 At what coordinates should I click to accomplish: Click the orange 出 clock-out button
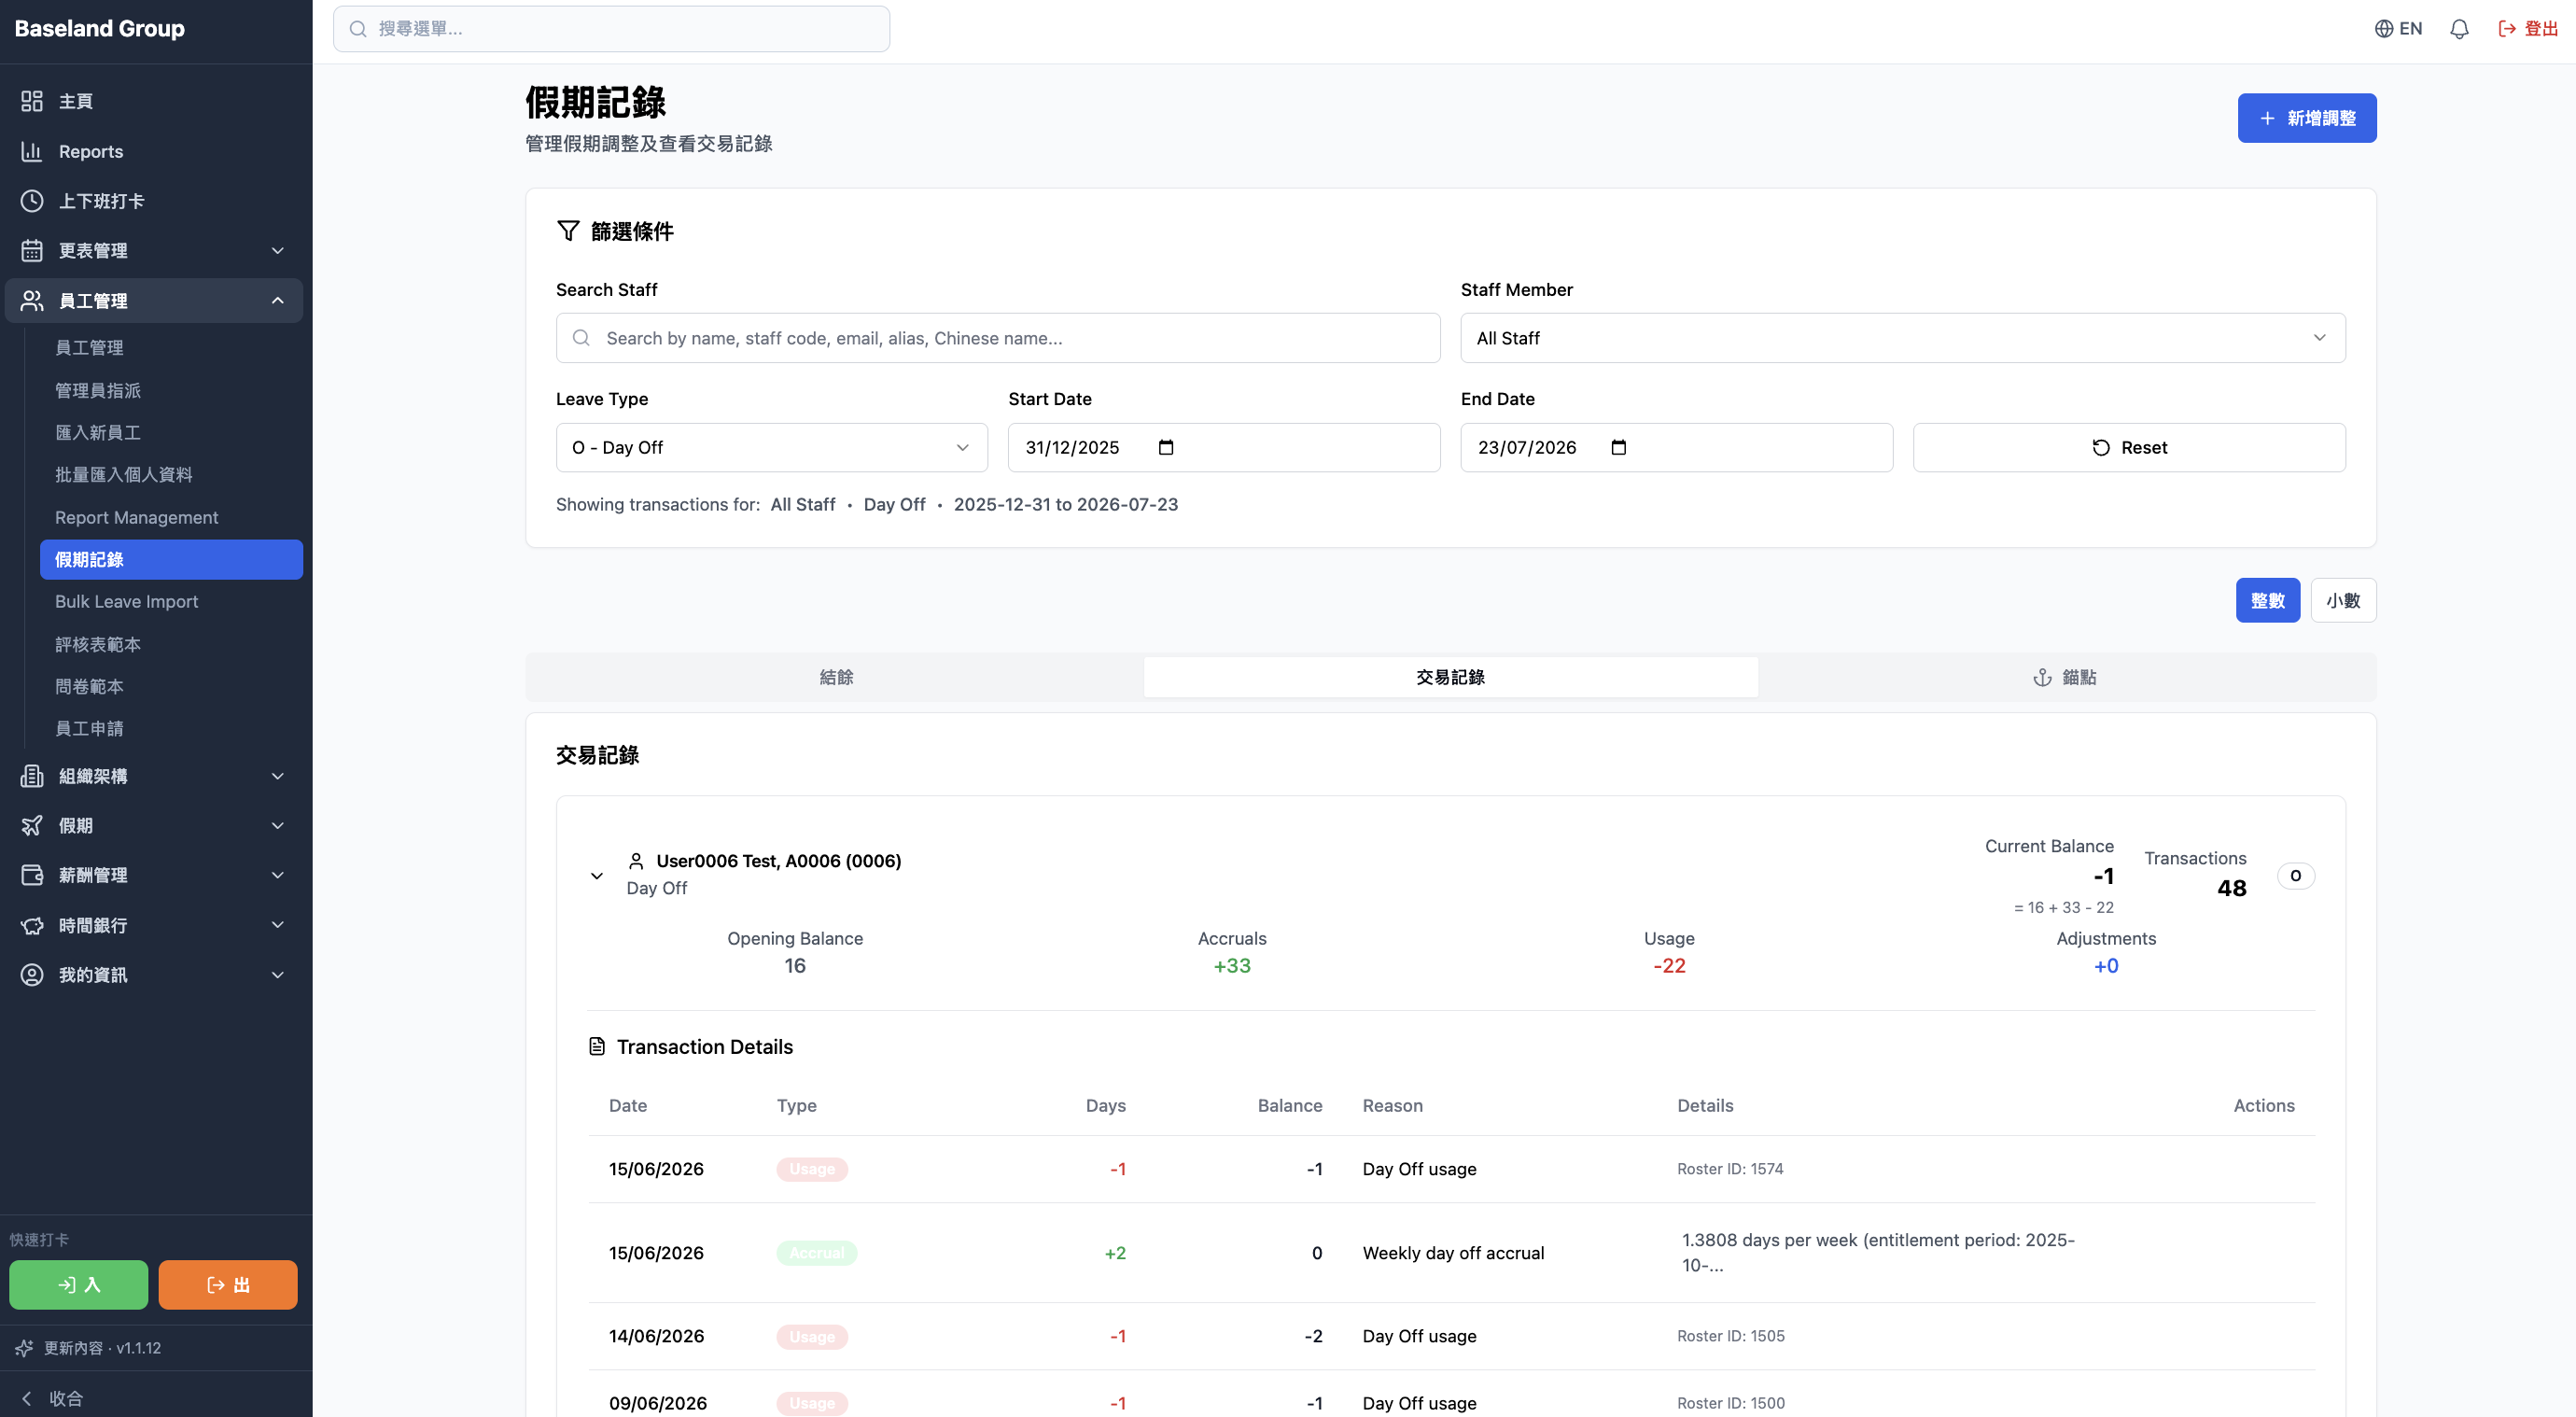click(227, 1284)
